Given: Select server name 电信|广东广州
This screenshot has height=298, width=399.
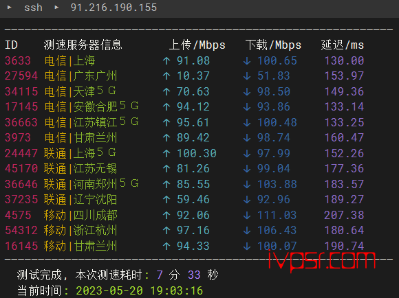Looking at the screenshot, I should click(80, 76).
